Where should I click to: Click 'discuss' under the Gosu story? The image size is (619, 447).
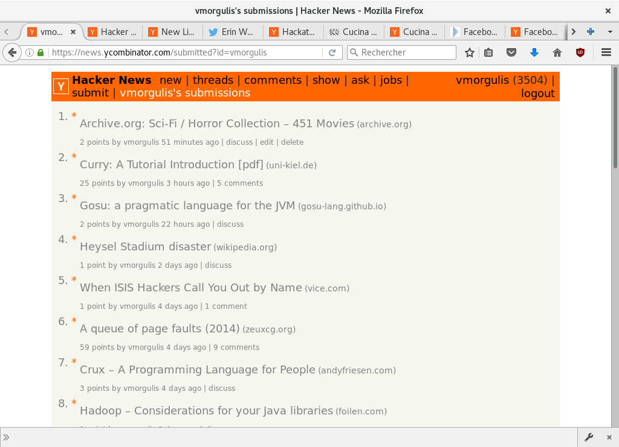(x=230, y=224)
